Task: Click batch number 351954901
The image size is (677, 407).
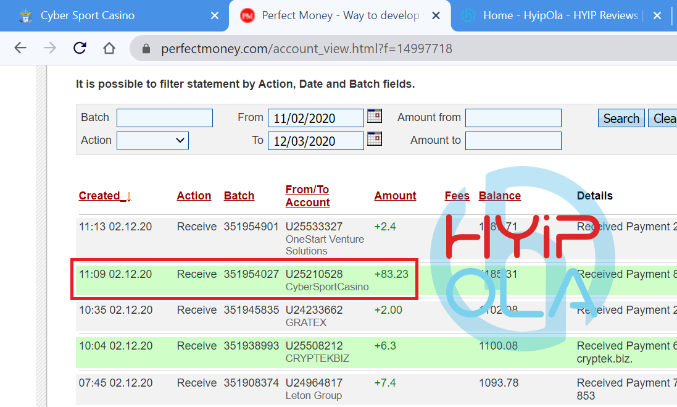Action: point(251,227)
